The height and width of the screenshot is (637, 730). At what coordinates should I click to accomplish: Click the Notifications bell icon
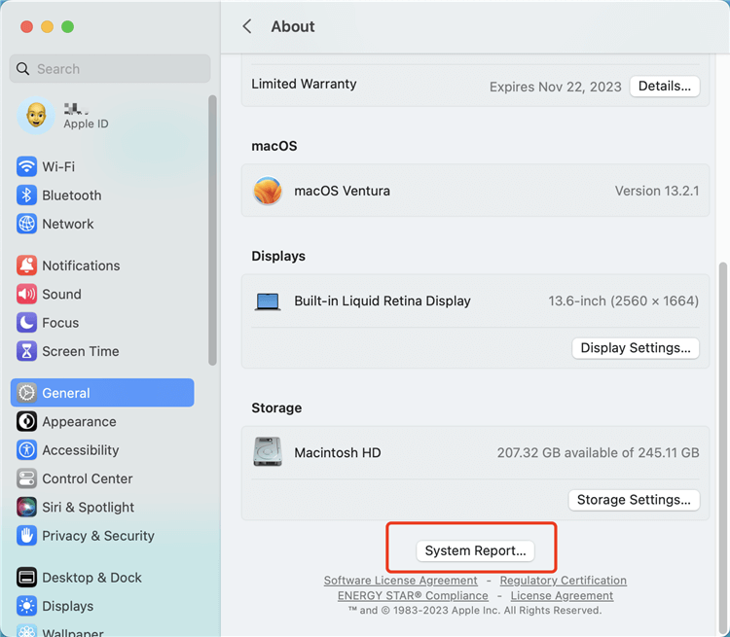(x=26, y=265)
